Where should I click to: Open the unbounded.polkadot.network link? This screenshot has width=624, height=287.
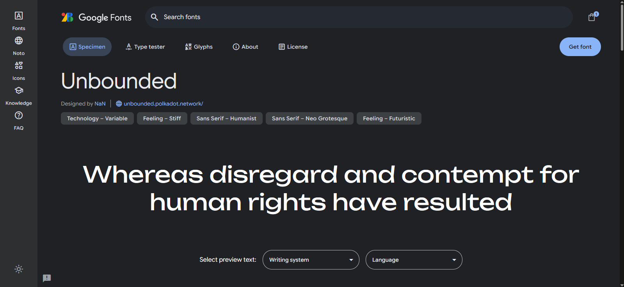click(x=163, y=104)
